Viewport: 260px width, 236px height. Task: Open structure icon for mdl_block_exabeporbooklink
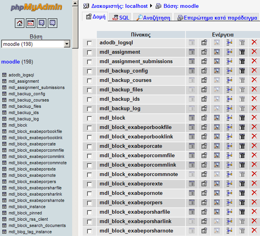tap(204, 137)
